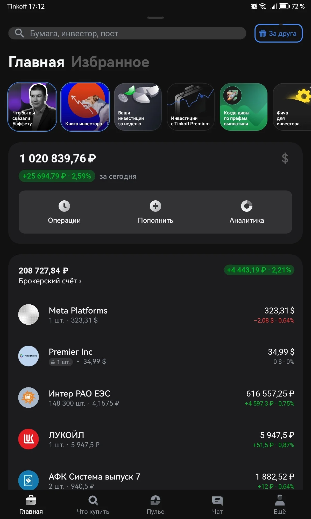311x519 pixels.
Task: Open the Пульс tab
Action: [155, 505]
